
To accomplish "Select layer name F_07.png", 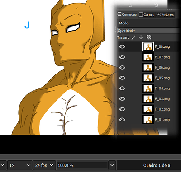I will [x=162, y=57].
